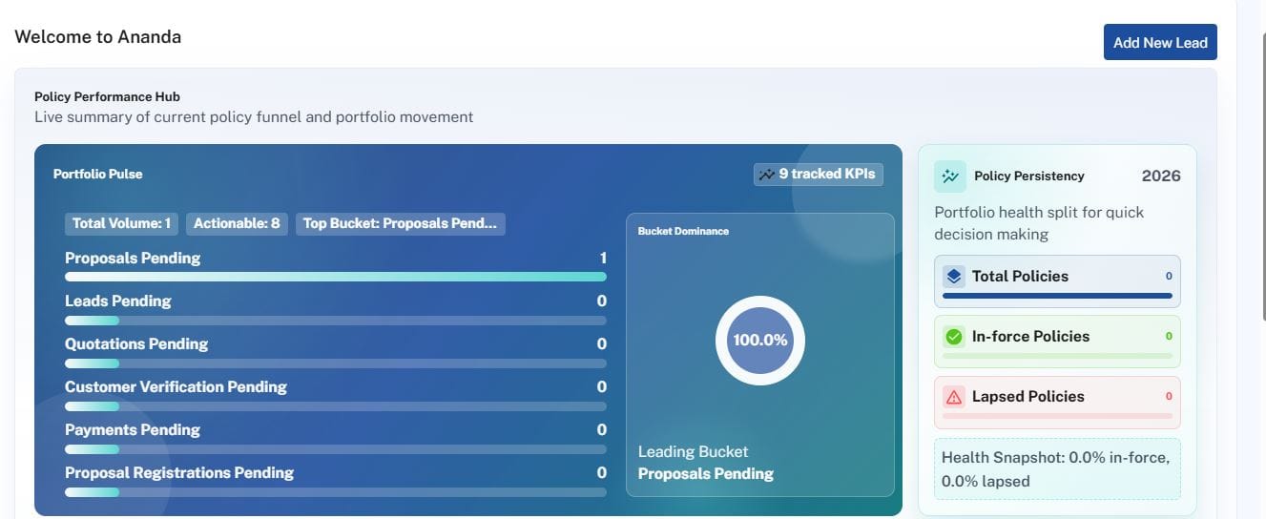The image size is (1266, 519).
Task: Click the Health Snapshot summary box
Action: pos(1057,469)
